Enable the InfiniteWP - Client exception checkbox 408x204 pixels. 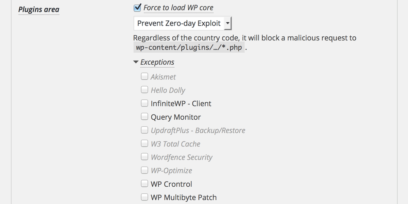[144, 103]
